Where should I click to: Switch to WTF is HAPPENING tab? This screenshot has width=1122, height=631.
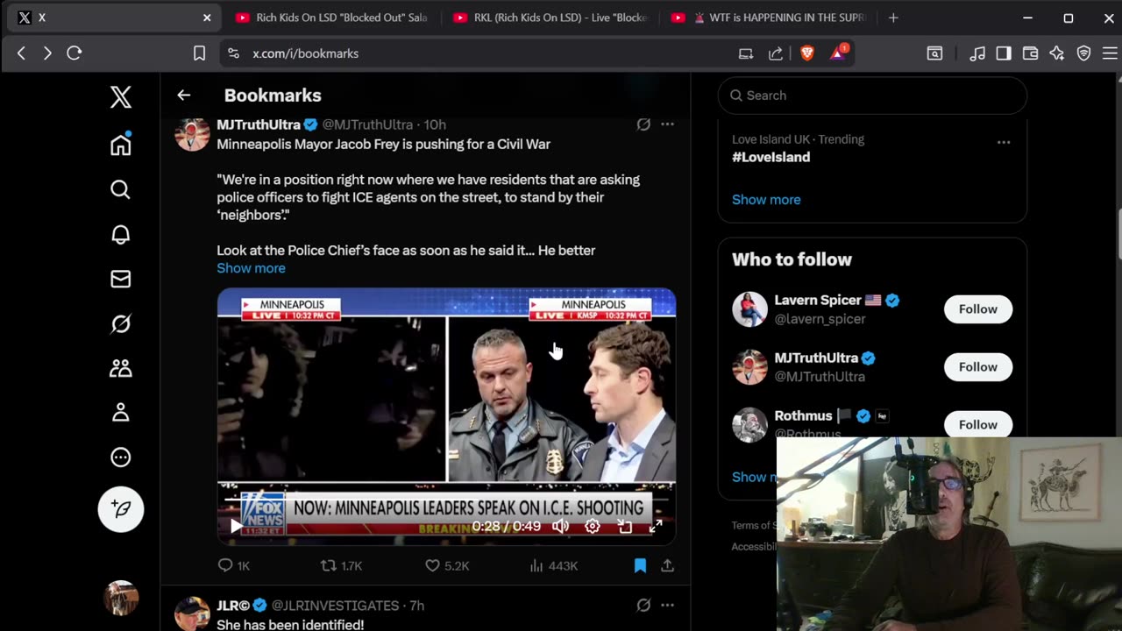tap(767, 18)
